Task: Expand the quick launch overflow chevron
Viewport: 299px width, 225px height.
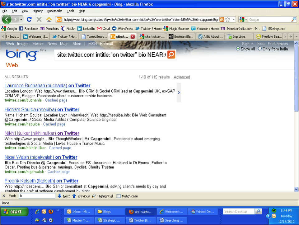Action: coord(58,210)
